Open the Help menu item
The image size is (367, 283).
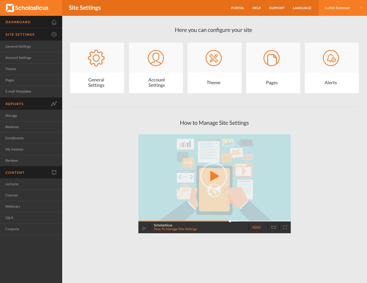[x=256, y=8]
